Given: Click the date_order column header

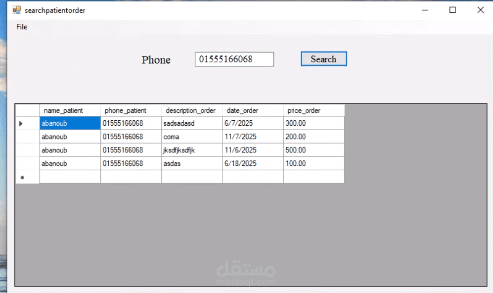Looking at the screenshot, I should point(253,110).
